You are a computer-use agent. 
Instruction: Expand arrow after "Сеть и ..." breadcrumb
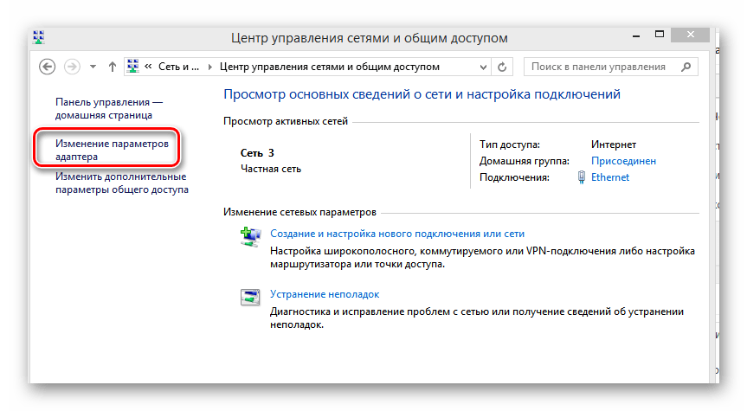(x=209, y=67)
